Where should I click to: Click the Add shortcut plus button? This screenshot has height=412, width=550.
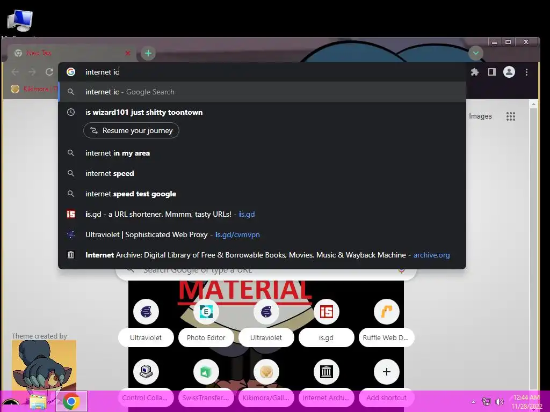click(387, 372)
